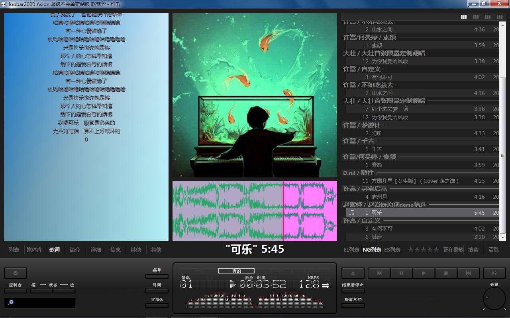Image resolution: width=510 pixels, height=318 pixels.
Task: Seek within the waveform seekbar
Action: point(255,211)
